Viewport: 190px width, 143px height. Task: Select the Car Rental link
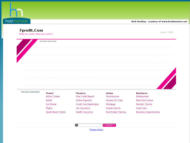(51, 104)
